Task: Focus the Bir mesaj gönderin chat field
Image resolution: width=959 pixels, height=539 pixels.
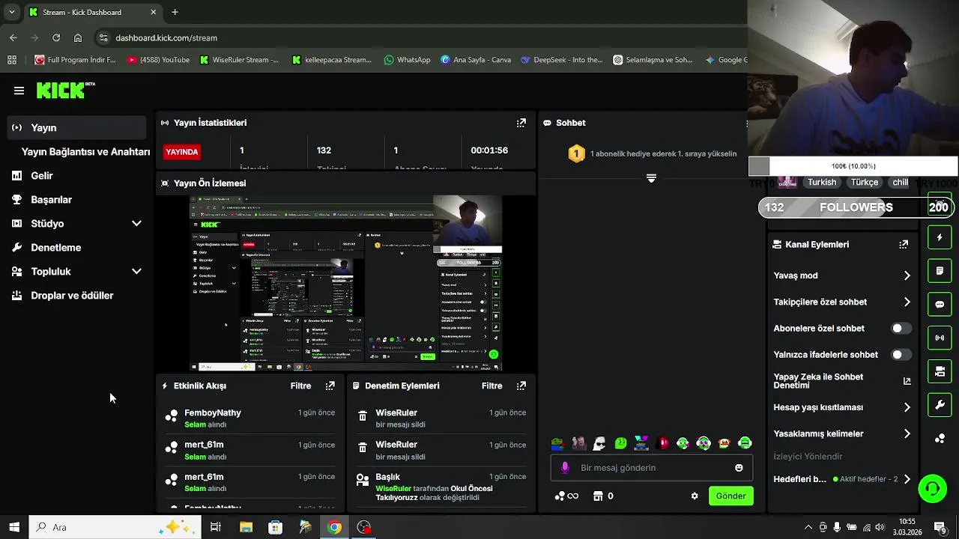Action: coord(652,468)
